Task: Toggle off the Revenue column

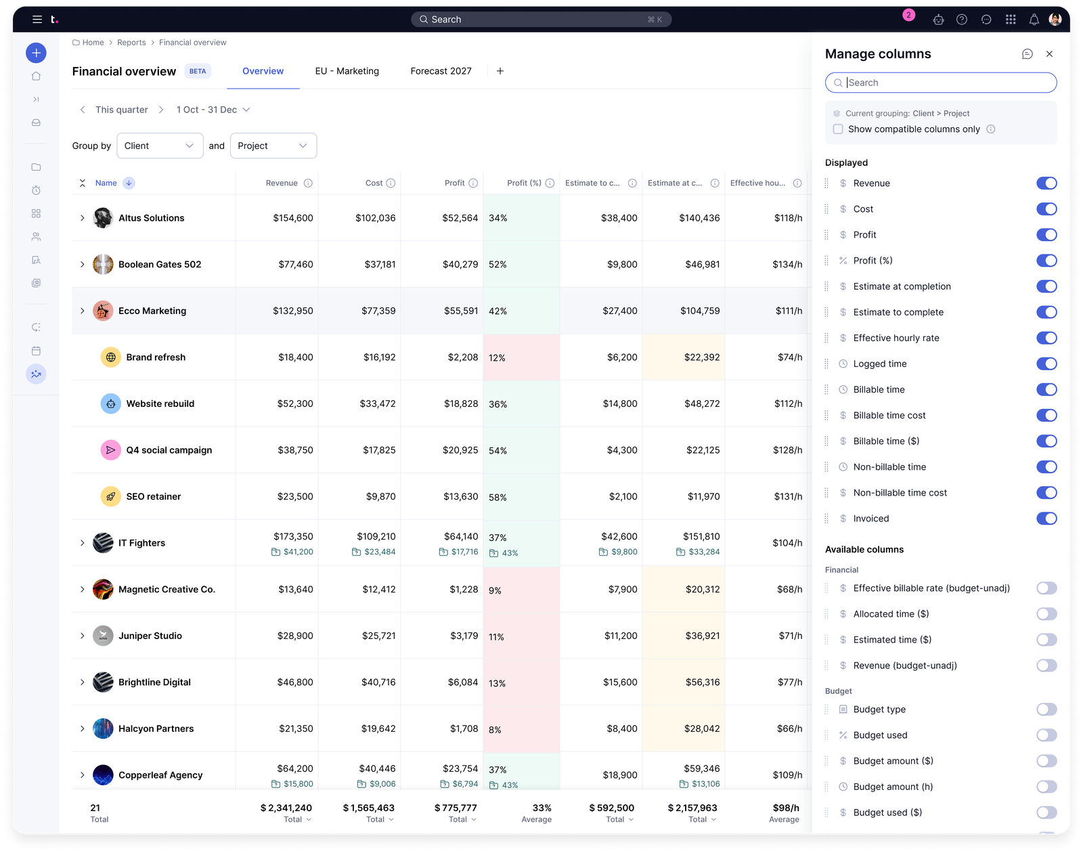Action: tap(1046, 183)
